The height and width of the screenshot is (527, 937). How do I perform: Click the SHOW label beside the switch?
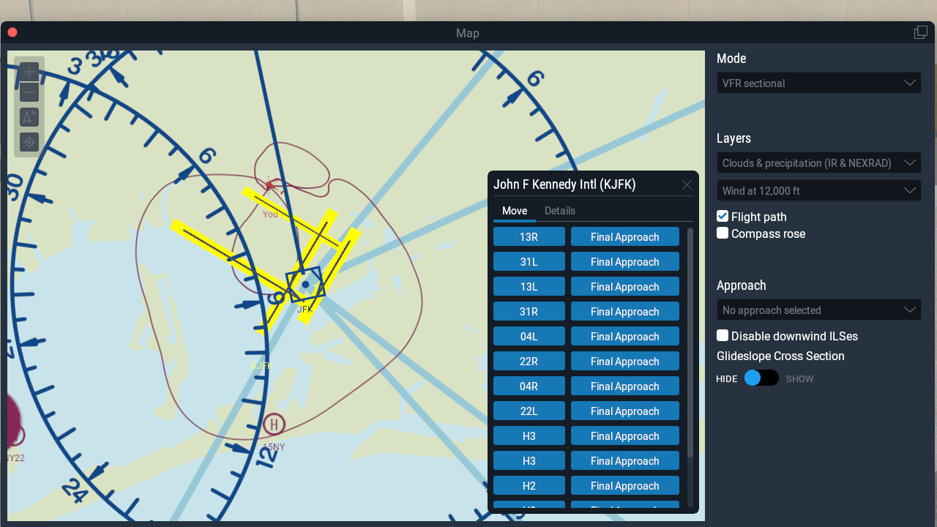[800, 379]
